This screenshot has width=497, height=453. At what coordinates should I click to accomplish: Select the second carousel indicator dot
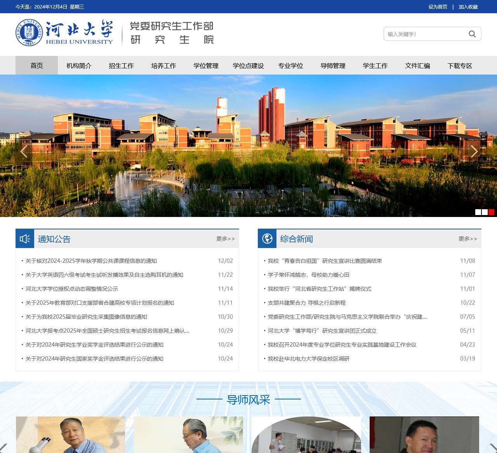click(484, 212)
